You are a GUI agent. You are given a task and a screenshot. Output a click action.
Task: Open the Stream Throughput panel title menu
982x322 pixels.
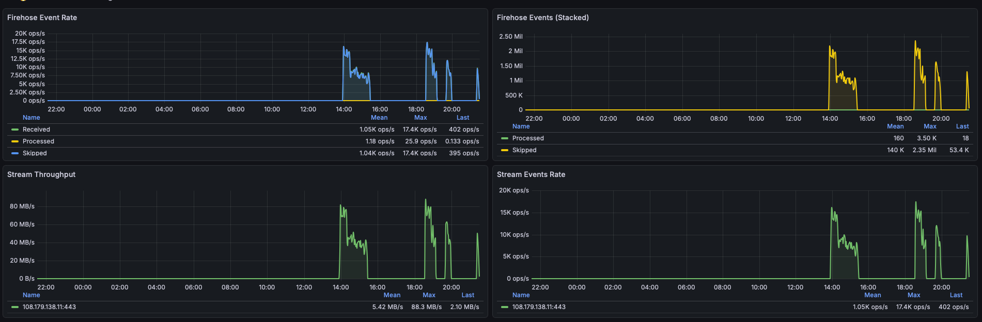(41, 174)
